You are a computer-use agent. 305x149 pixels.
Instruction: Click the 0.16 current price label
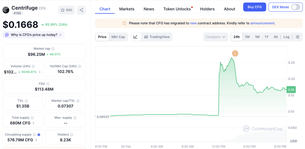[x=291, y=90]
